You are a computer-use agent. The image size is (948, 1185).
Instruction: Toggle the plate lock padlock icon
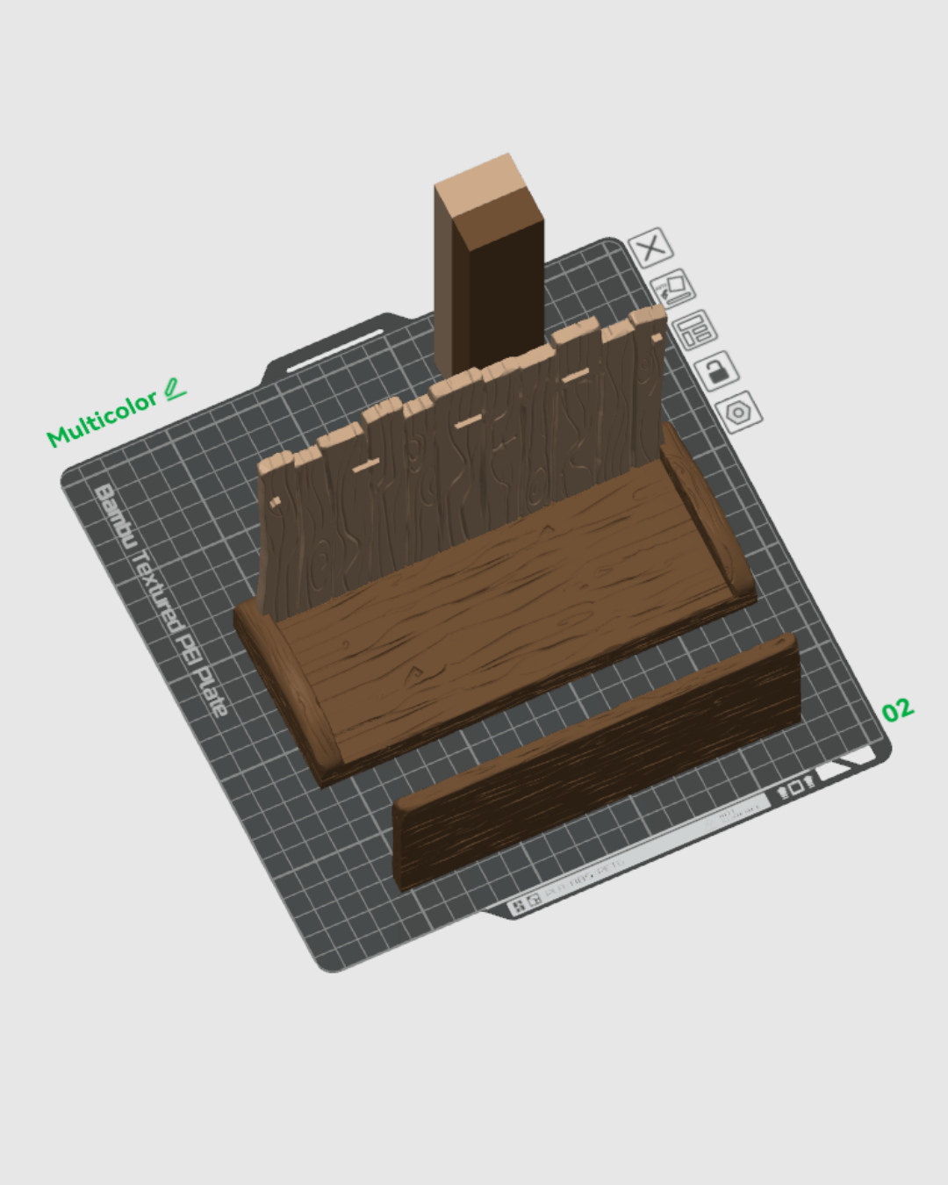[717, 373]
